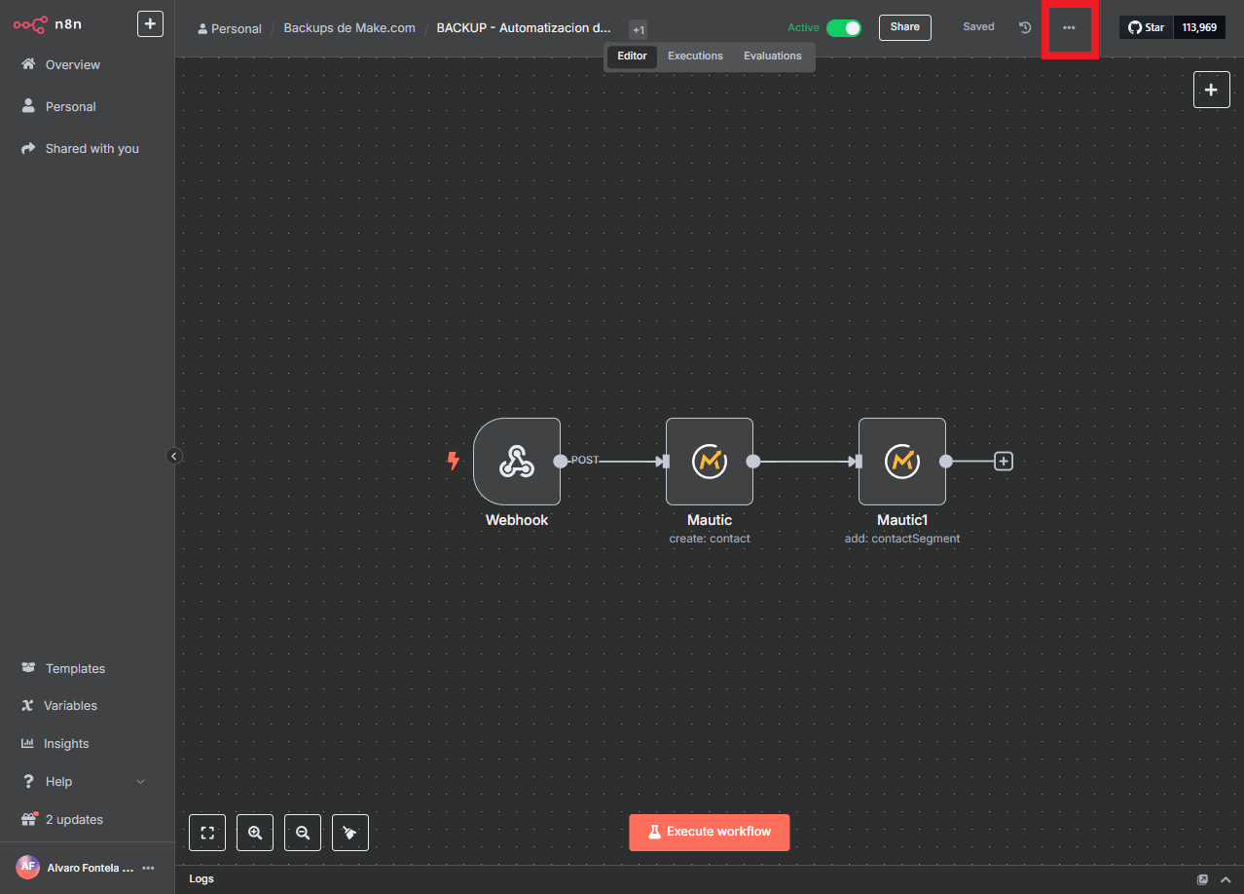Open user options dots beside Alvaro Fontela
Viewport: 1244px width, 894px height.
[148, 868]
